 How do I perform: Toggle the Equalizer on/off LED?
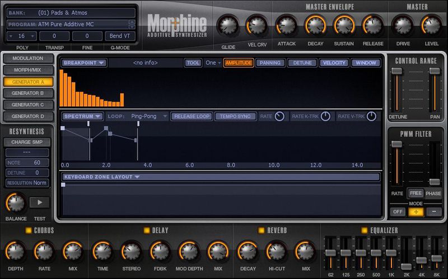(365, 230)
